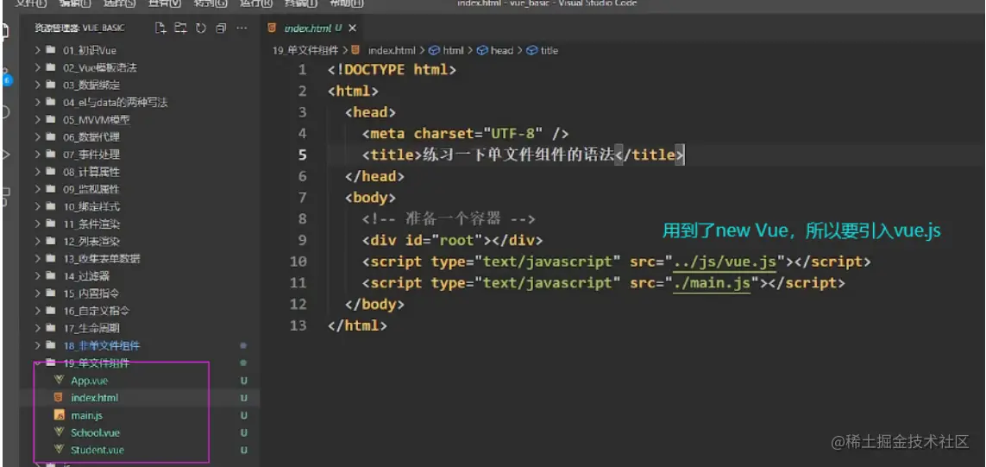
Task: Refresh the Explorer file tree
Action: point(201,28)
